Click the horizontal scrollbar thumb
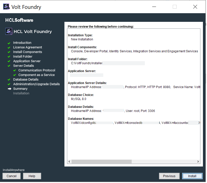This screenshot has width=207, height=183. tap(101, 161)
